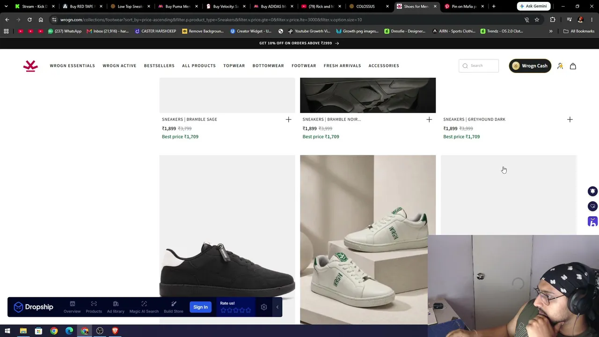Open Dropship Ad library
Viewport: 599px width, 337px height.
(116, 307)
